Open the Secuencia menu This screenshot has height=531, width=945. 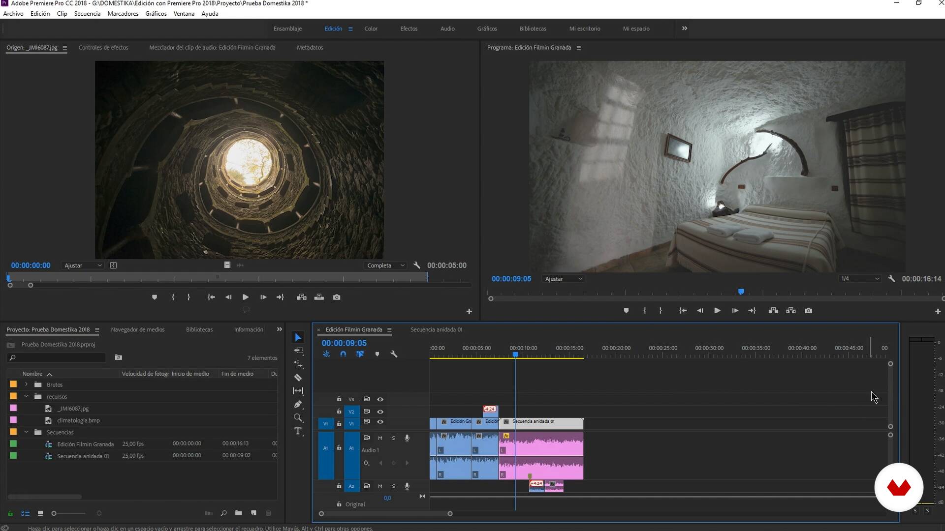(x=87, y=14)
